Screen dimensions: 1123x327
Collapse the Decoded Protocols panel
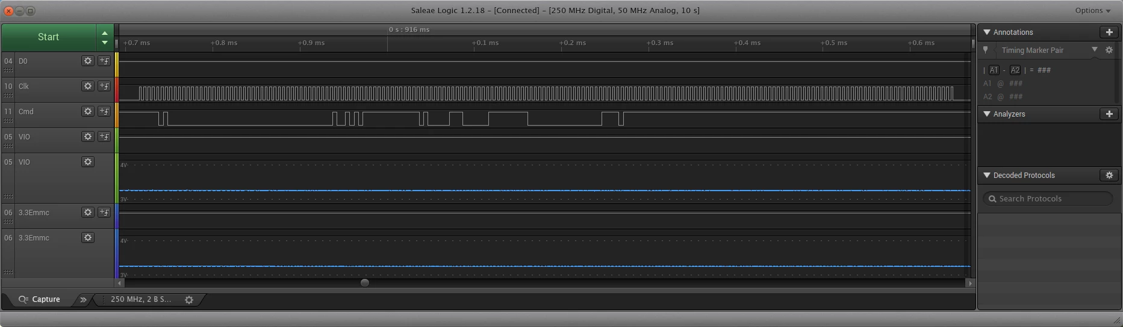986,175
